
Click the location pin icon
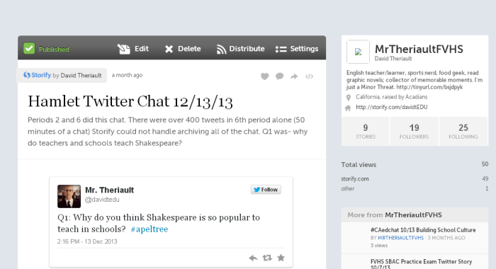(349, 98)
